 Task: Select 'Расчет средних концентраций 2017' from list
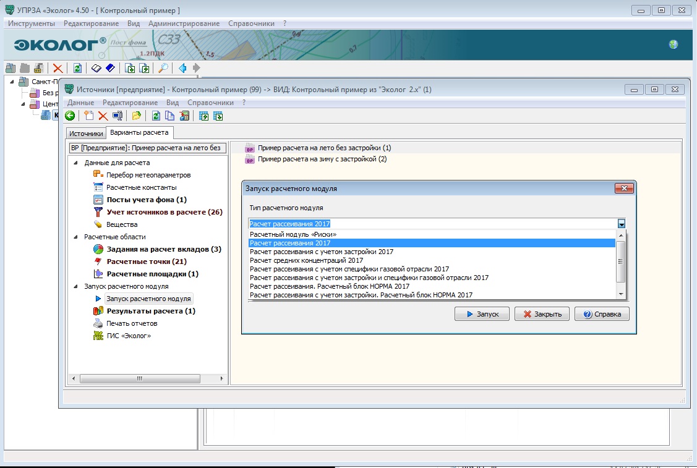pyautogui.click(x=306, y=261)
